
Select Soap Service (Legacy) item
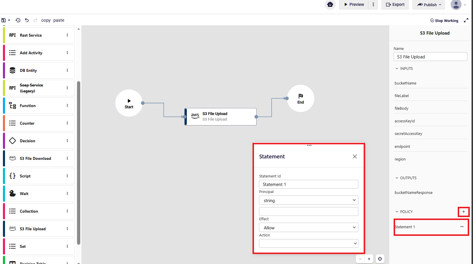point(39,88)
